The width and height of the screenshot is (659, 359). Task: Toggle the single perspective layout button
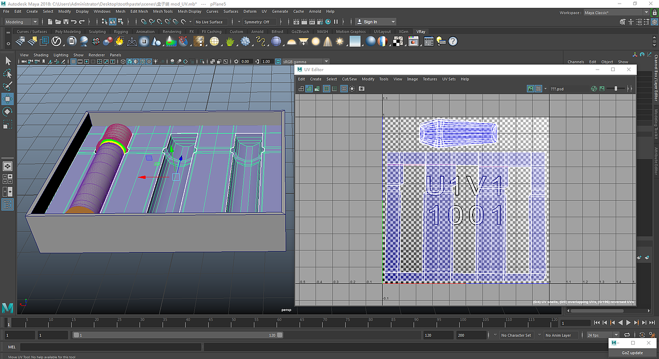pos(8,166)
